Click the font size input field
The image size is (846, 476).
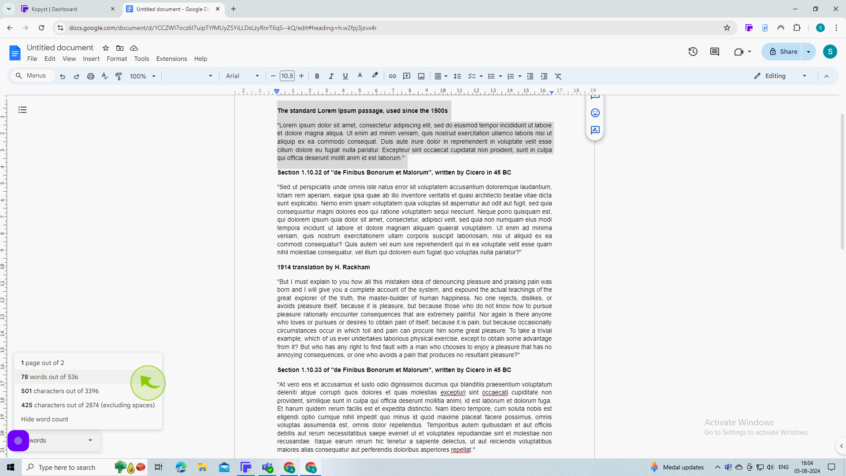(x=287, y=76)
